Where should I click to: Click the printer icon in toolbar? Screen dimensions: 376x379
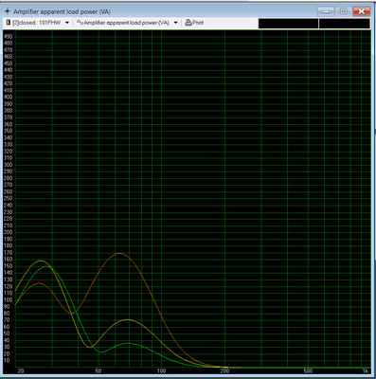point(188,23)
